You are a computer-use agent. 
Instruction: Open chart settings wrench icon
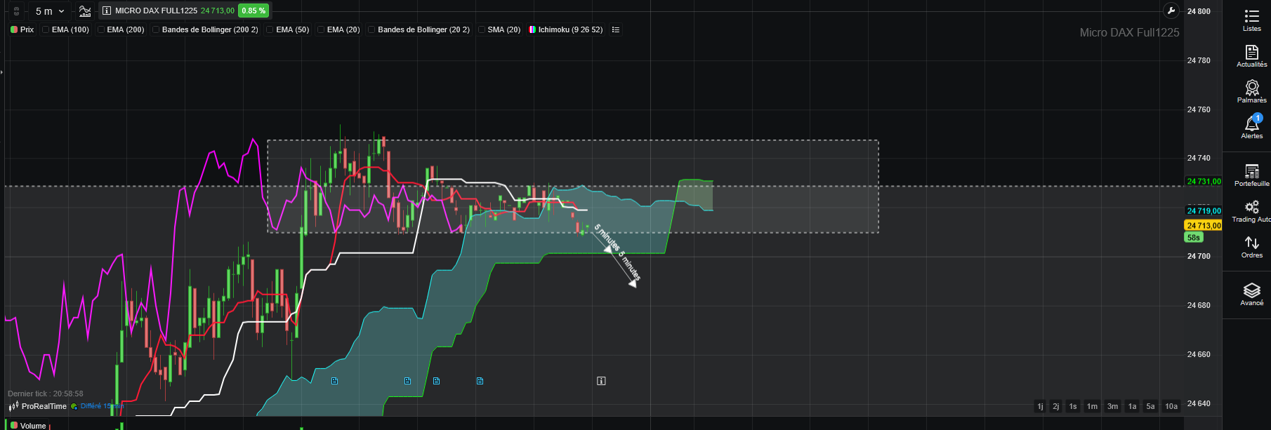click(x=1170, y=11)
